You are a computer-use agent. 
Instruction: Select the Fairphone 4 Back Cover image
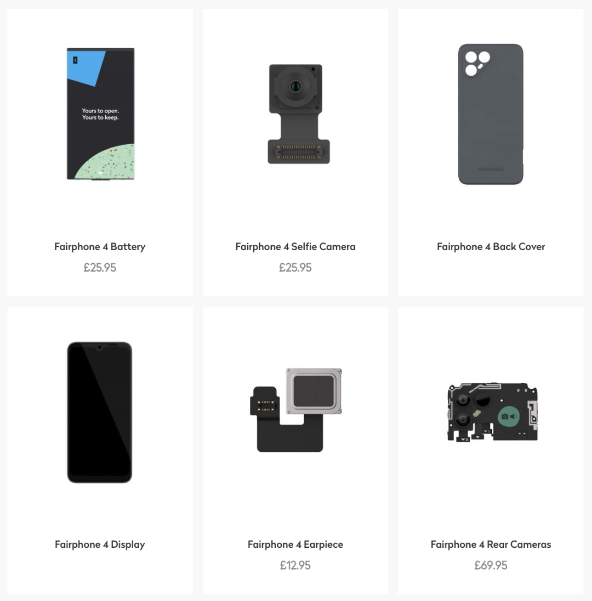pos(491,114)
